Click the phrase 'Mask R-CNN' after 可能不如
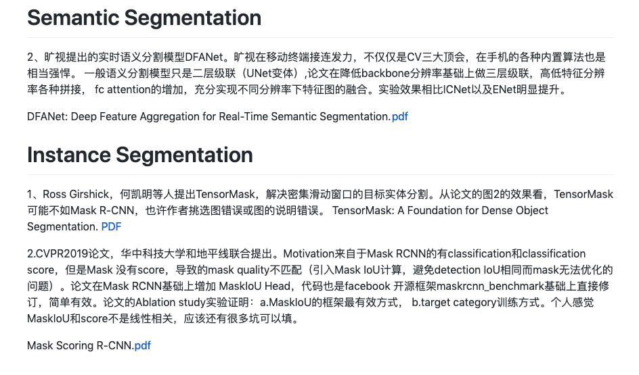This screenshot has height=375, width=639. click(102, 211)
